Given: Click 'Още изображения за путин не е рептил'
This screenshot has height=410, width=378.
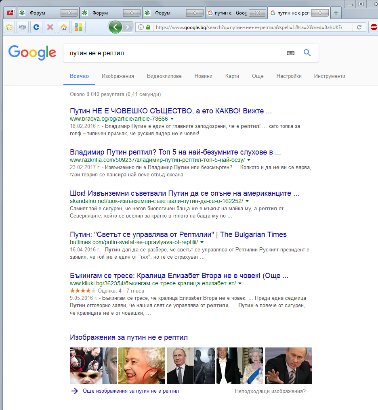Looking at the screenshot, I should pos(131,391).
